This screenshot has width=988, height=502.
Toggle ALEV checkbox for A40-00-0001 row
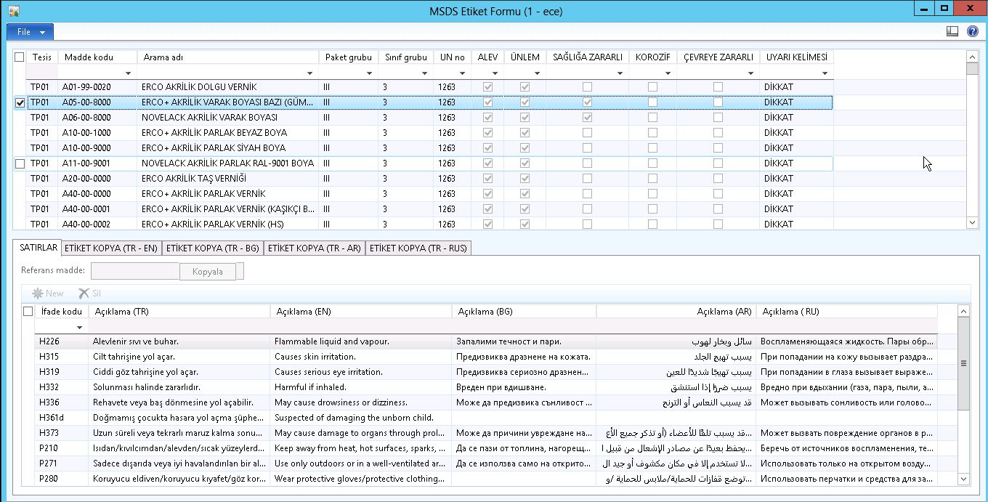488,209
